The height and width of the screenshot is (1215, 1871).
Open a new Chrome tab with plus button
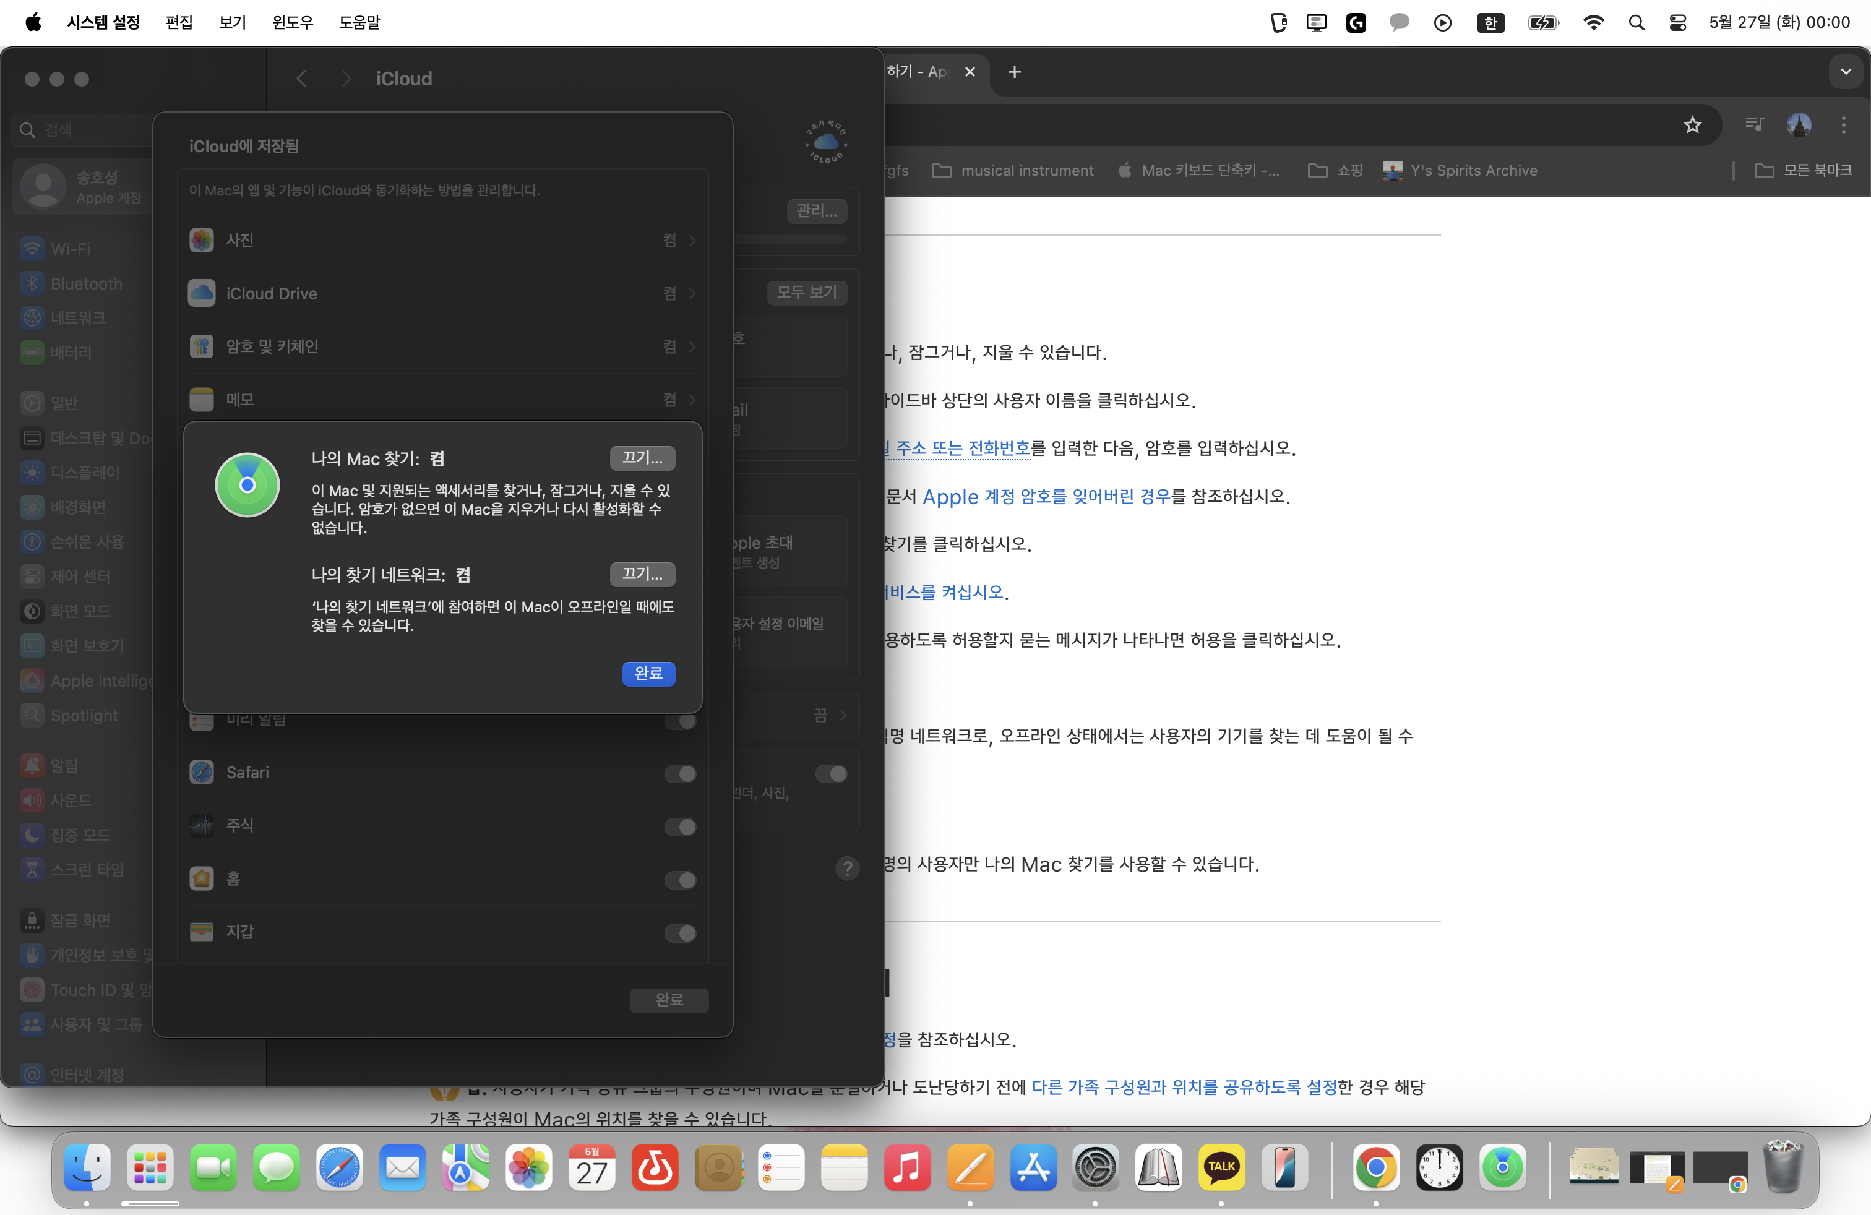point(1015,72)
